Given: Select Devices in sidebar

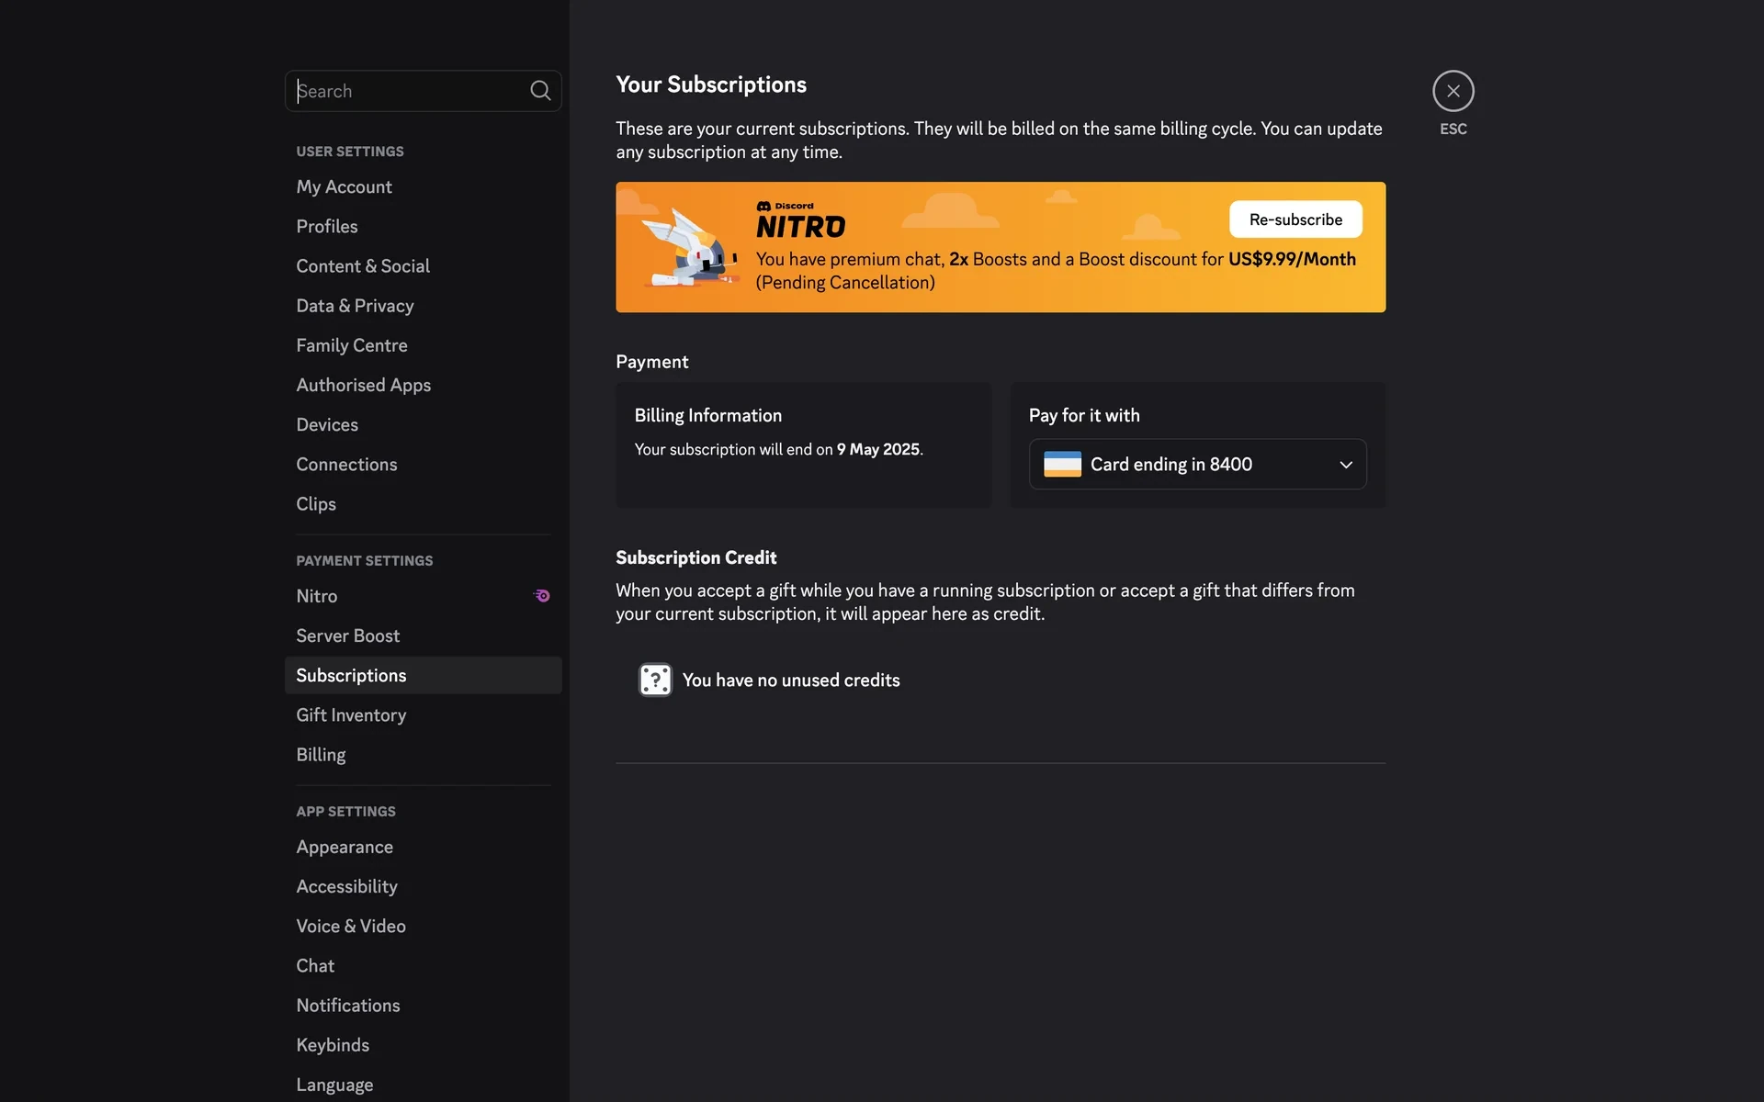Looking at the screenshot, I should click(x=423, y=425).
